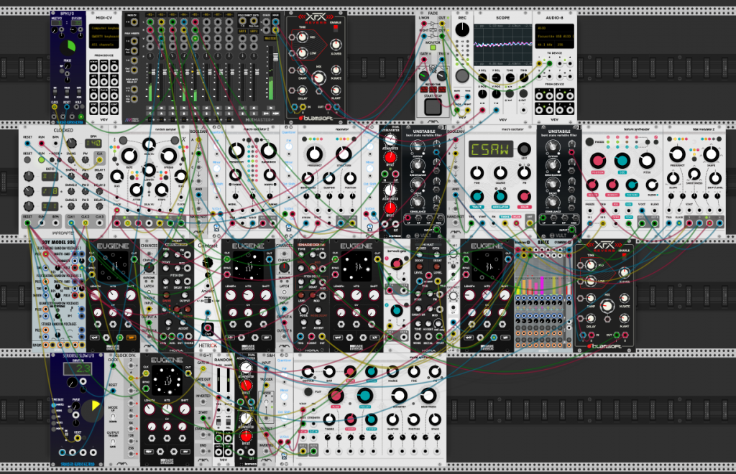This screenshot has width=736, height=474.
Task: Open MIDI-CV channel selector showing All channels
Action: (104, 44)
